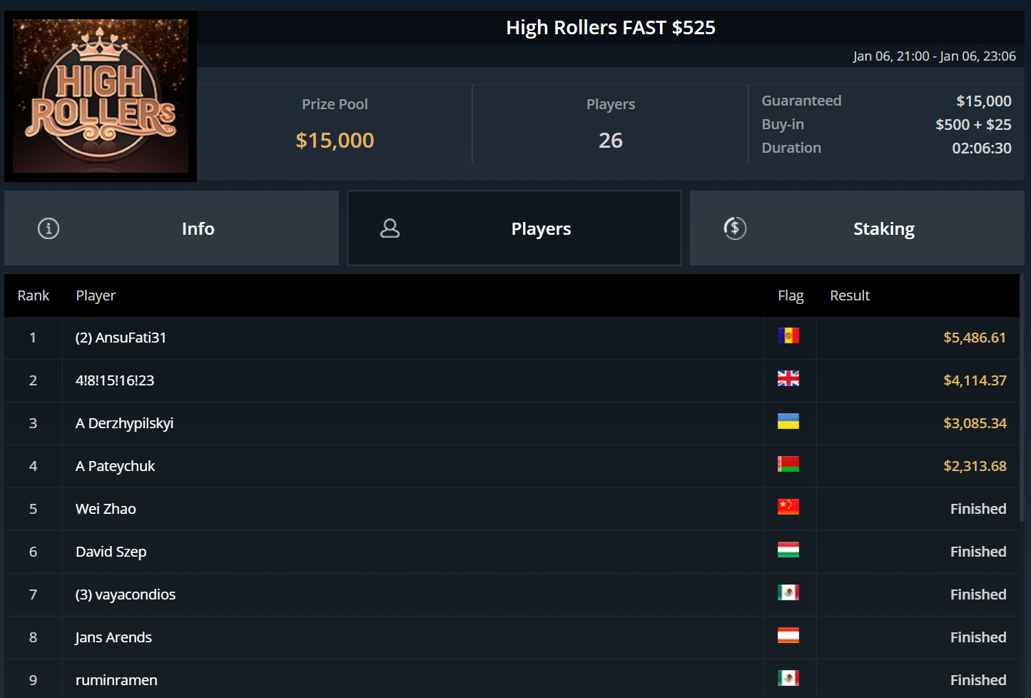Click the Player column header
1031x698 pixels.
coord(96,295)
